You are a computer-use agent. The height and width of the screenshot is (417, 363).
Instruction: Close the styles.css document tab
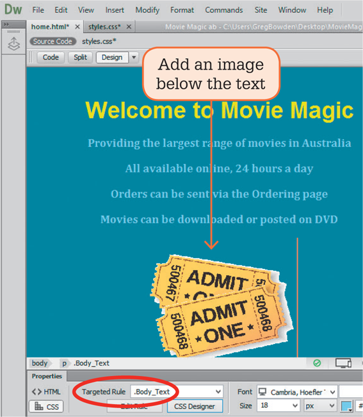point(129,27)
